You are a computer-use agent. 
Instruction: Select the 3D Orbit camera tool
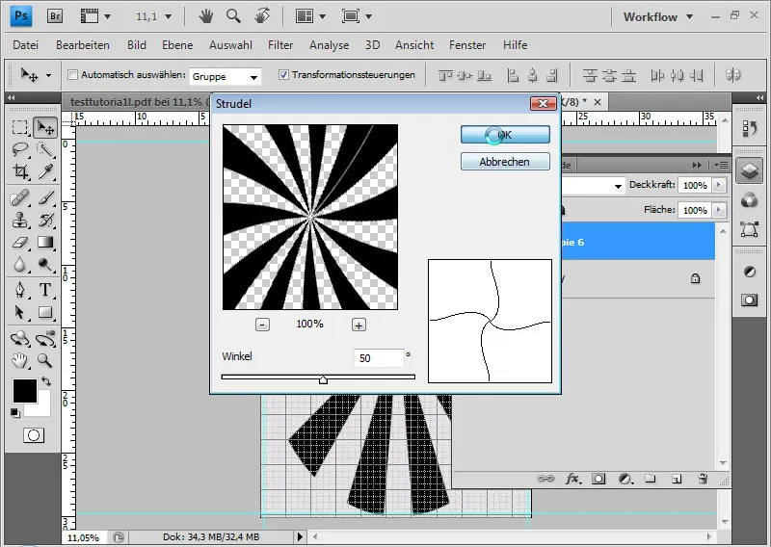(45, 339)
